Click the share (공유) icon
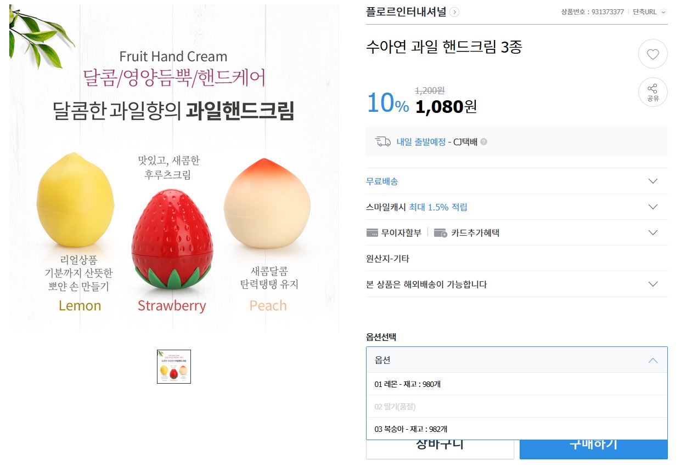 click(652, 92)
